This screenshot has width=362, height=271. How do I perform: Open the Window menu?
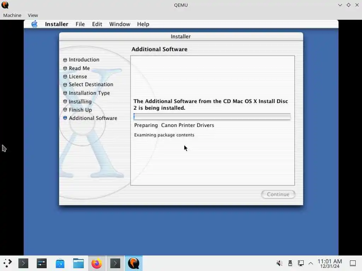[x=119, y=24]
